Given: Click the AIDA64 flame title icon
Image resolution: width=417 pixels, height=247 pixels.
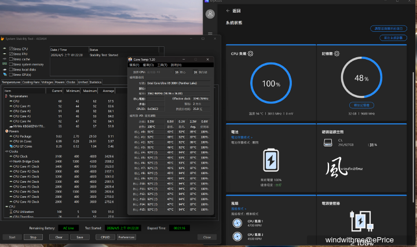Looking at the screenshot, I should tap(2, 39).
